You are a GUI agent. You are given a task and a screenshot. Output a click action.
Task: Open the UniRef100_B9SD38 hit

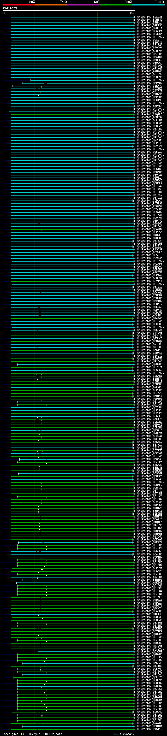pos(150,17)
